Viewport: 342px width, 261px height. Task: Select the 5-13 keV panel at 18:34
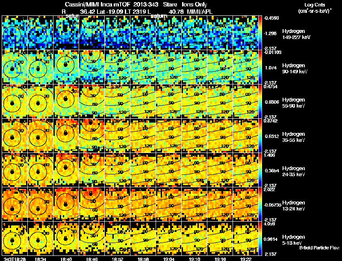[x=40, y=238]
